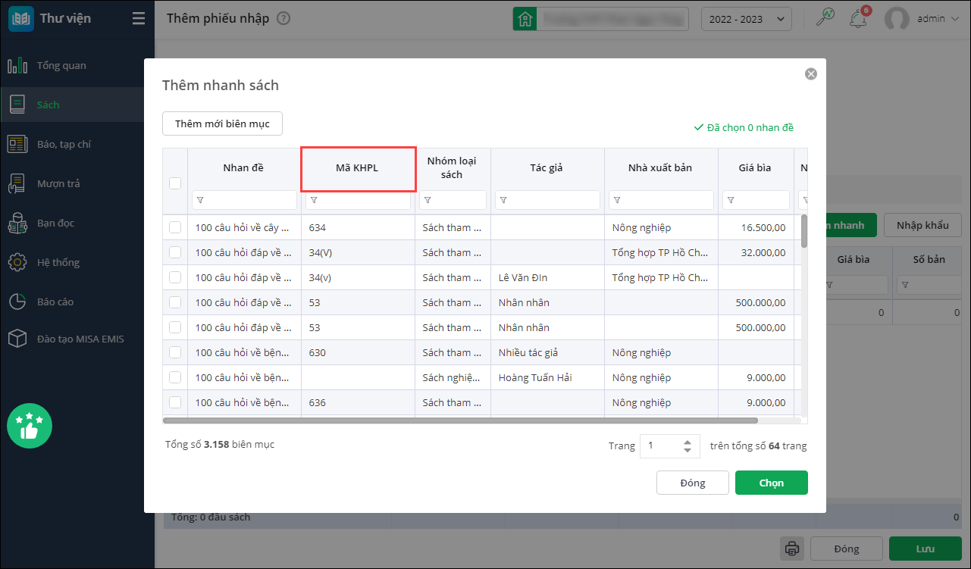Image resolution: width=971 pixels, height=569 pixels.
Task: Expand the admin account dropdown arrow
Action: 954,19
